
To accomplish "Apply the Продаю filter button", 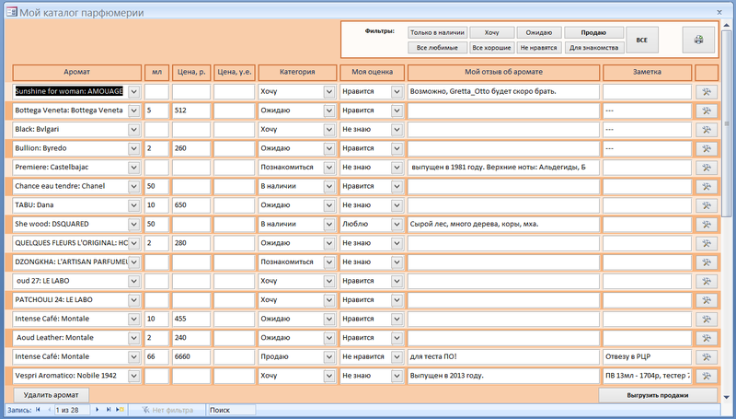I will tap(593, 32).
